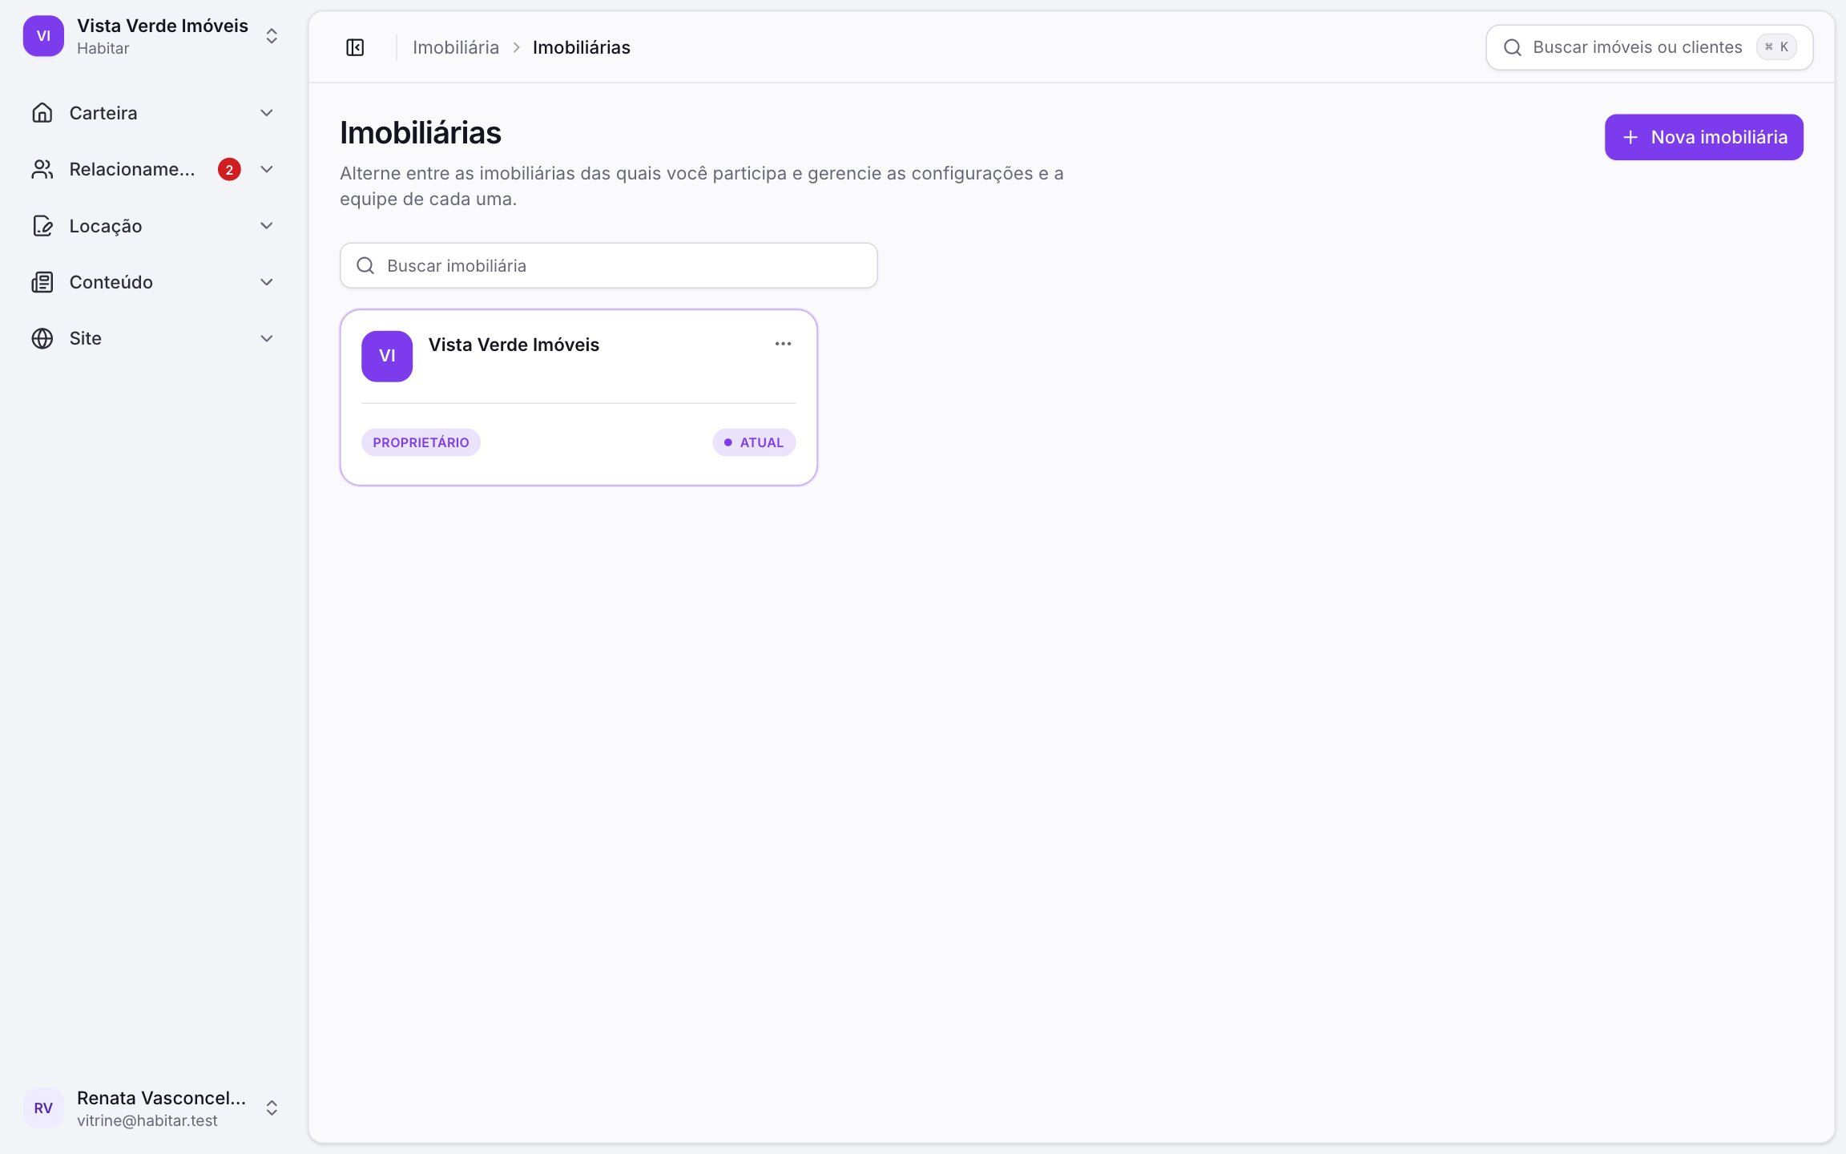Expand the Conteúdo section chevron

[267, 282]
